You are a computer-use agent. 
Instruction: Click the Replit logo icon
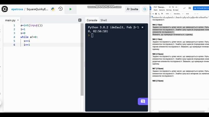(5, 9)
